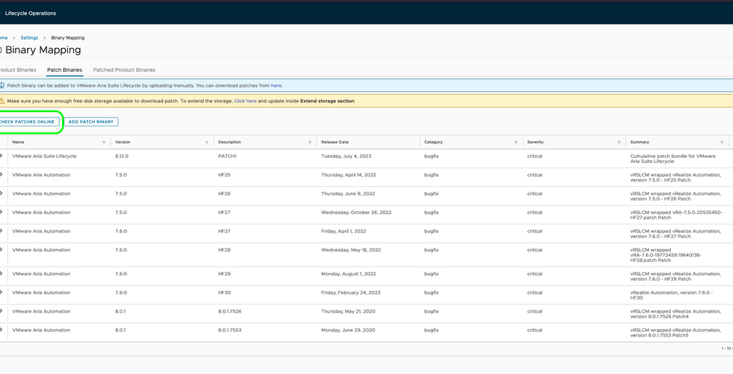Select the Patch Binaries tab
Viewport: 733px width, 374px height.
(64, 70)
